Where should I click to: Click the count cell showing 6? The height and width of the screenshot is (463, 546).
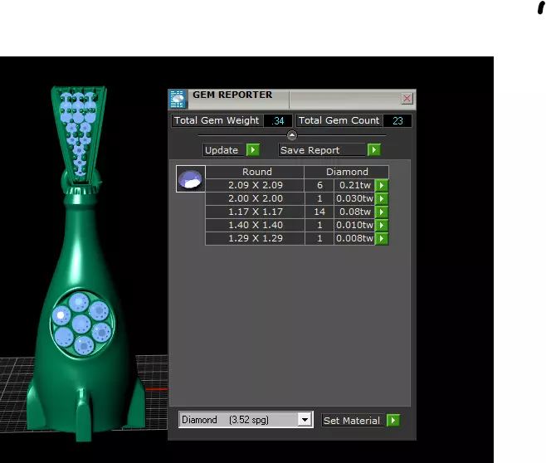point(319,185)
